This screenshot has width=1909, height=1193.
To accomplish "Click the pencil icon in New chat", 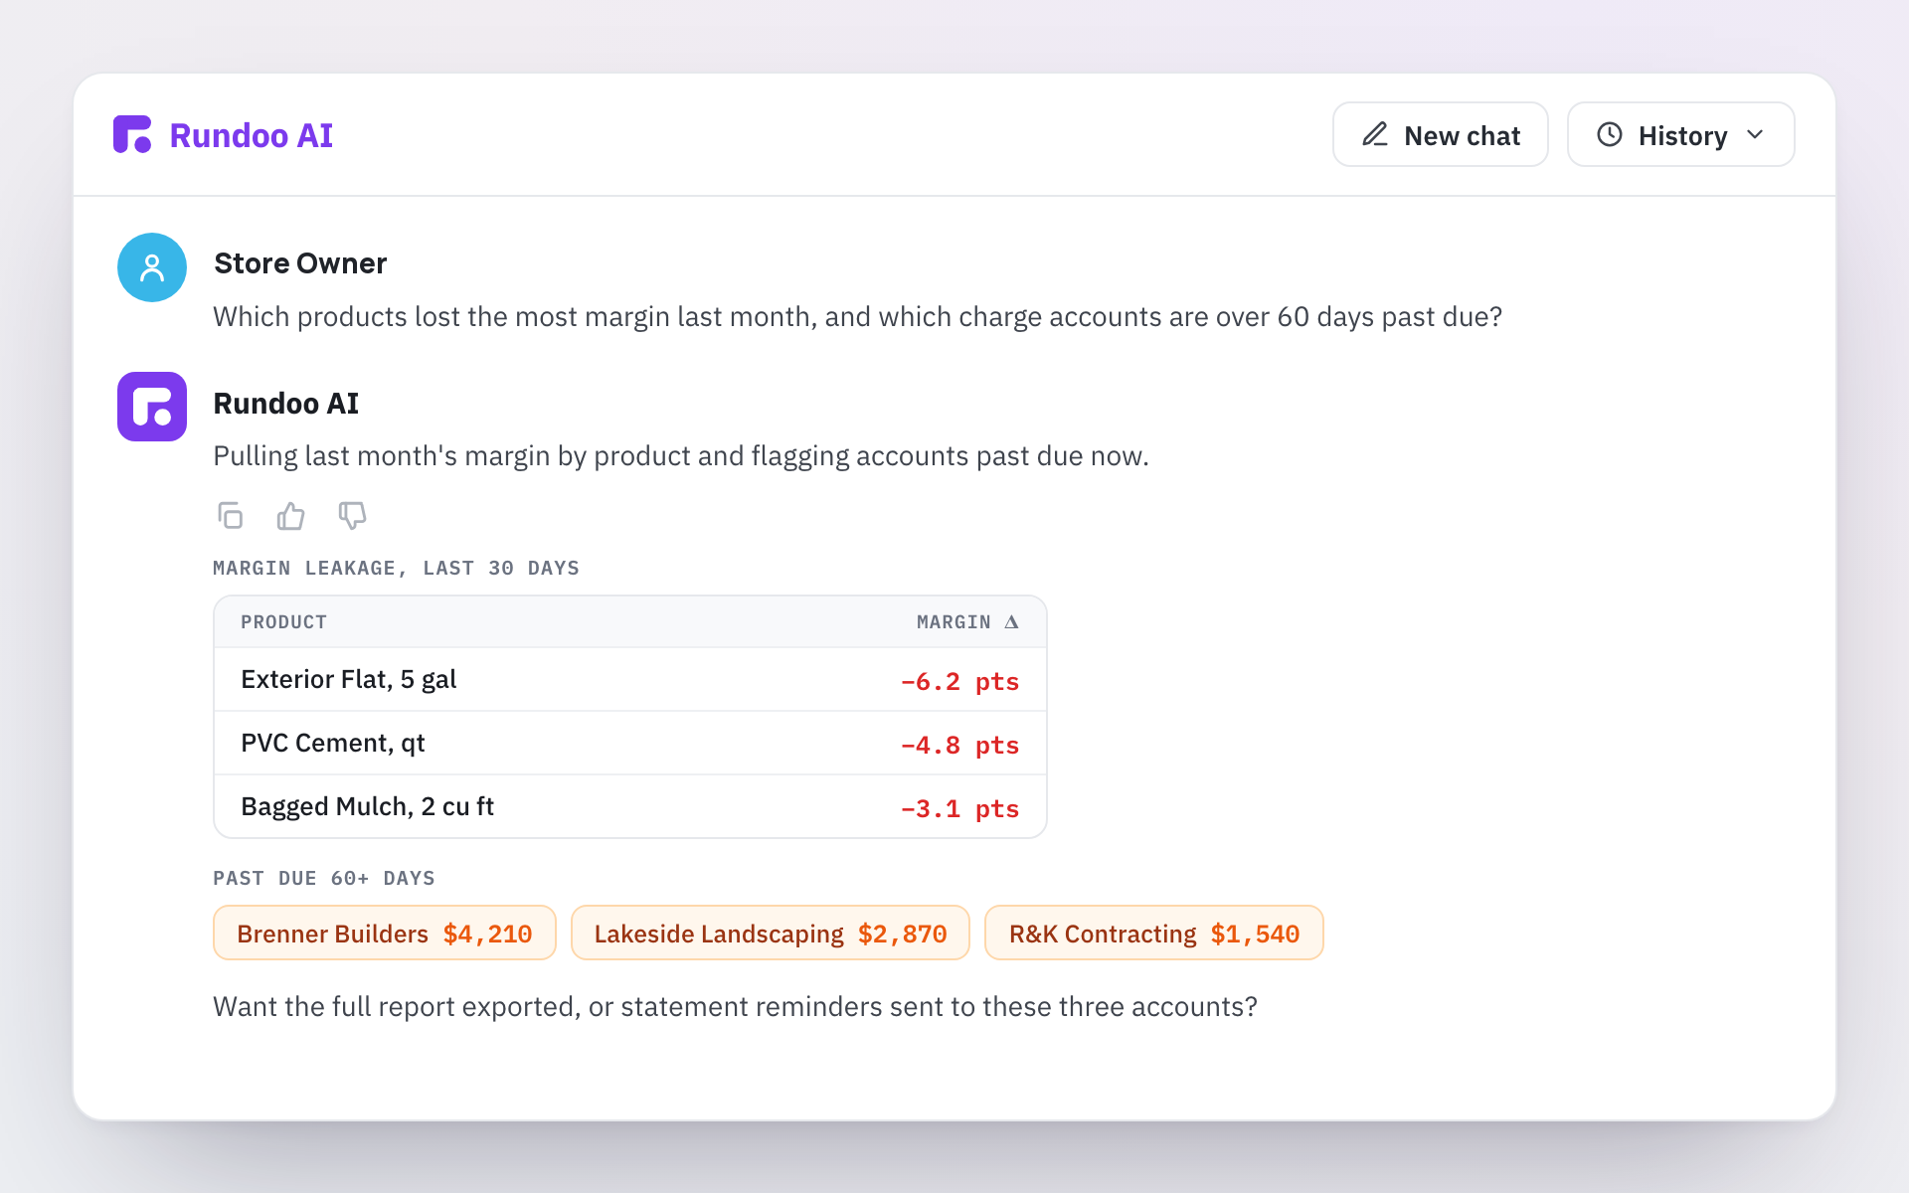I will point(1375,134).
